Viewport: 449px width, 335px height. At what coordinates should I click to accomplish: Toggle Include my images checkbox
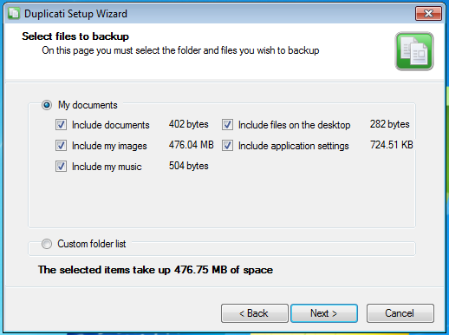click(61, 146)
